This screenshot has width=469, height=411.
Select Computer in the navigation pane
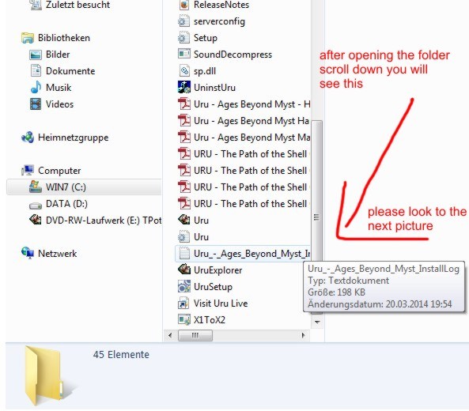coord(51,171)
